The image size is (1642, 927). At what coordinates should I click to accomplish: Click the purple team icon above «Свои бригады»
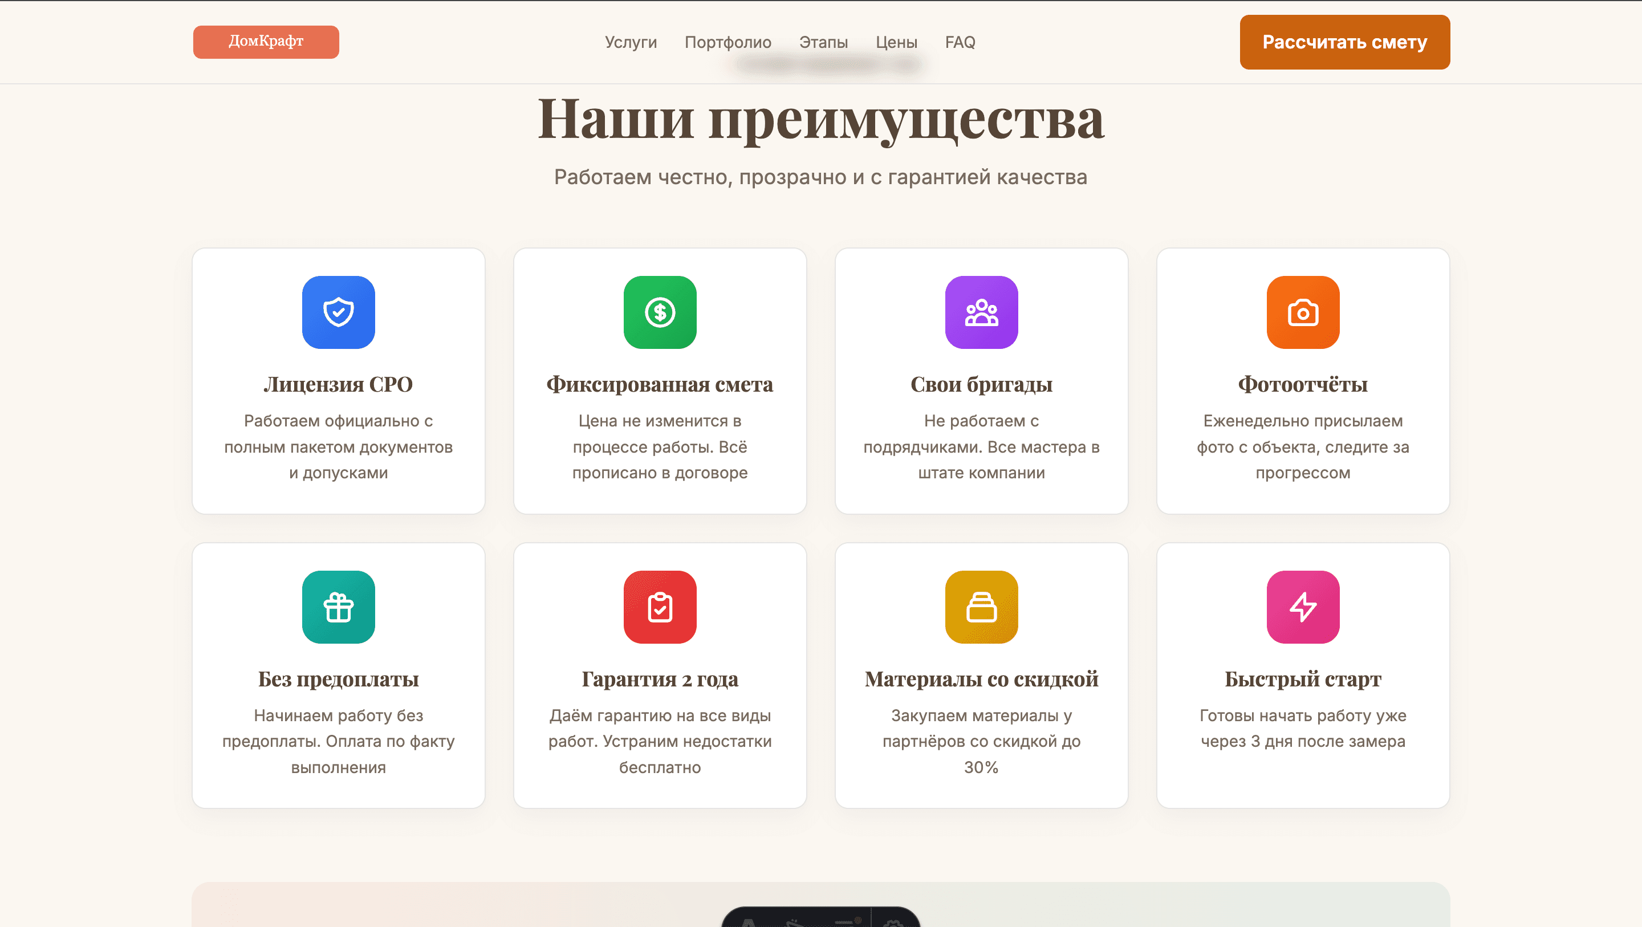coord(981,312)
